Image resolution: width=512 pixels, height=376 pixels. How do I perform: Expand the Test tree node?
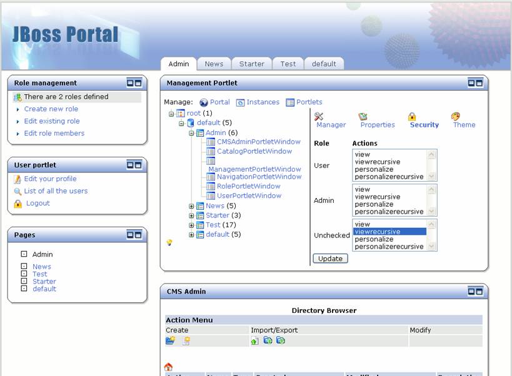click(191, 225)
